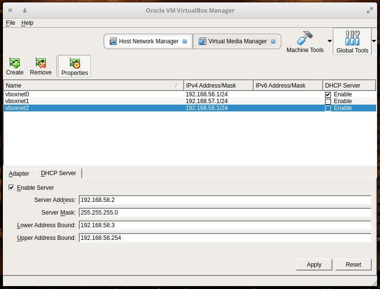This screenshot has height=289, width=380.
Task: Switch to Host Network Manager
Action: 148,41
